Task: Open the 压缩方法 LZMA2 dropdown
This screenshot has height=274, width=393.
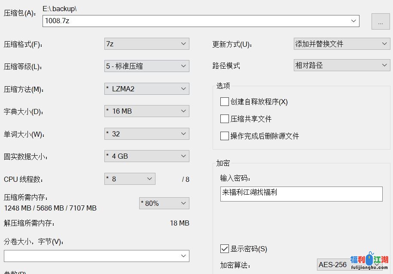Action: pos(146,89)
